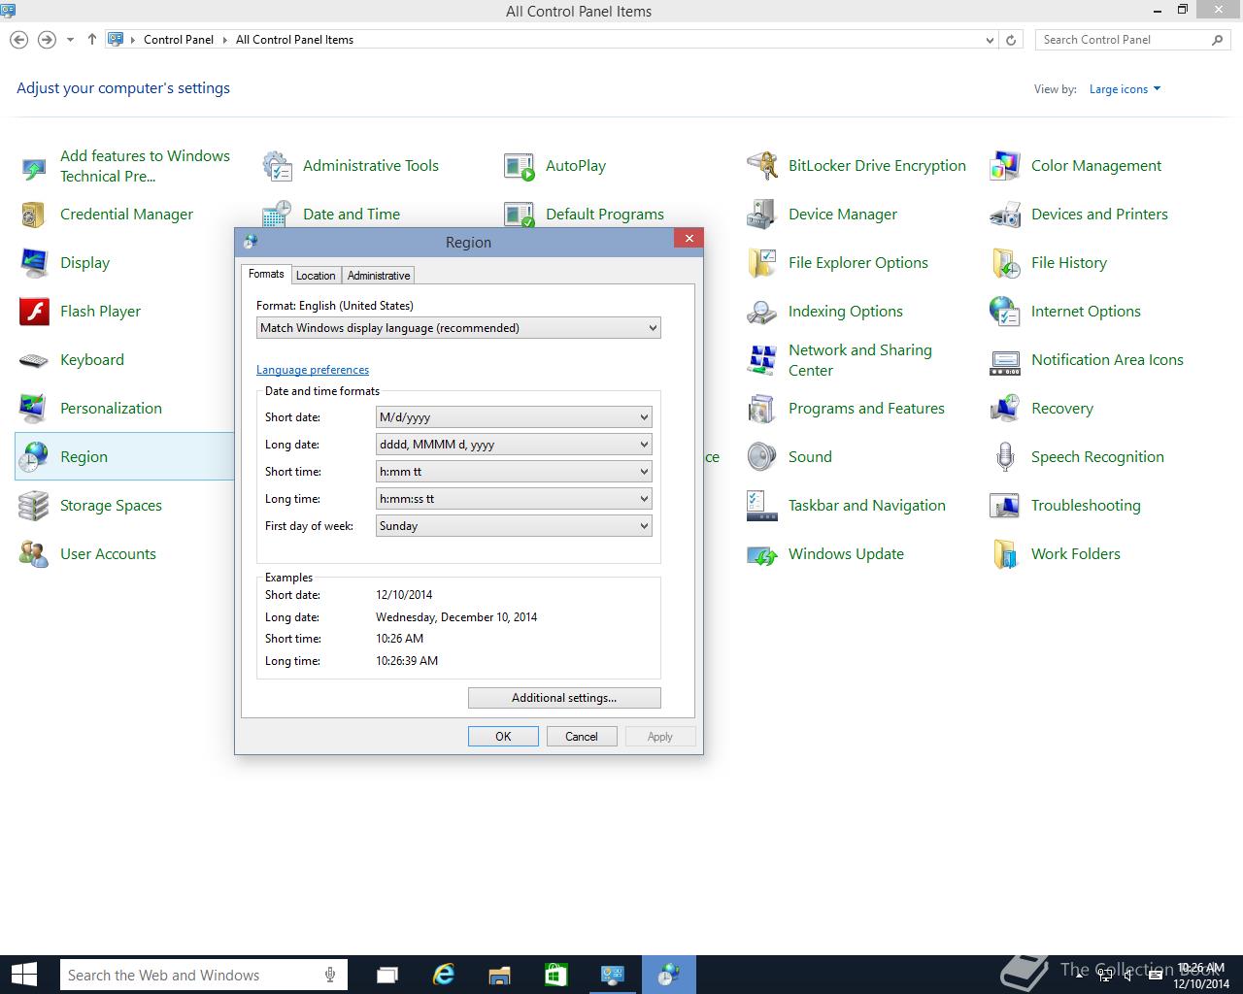Screen dimensions: 1243x994
Task: Open the Network and Sharing Center icon
Action: click(762, 360)
